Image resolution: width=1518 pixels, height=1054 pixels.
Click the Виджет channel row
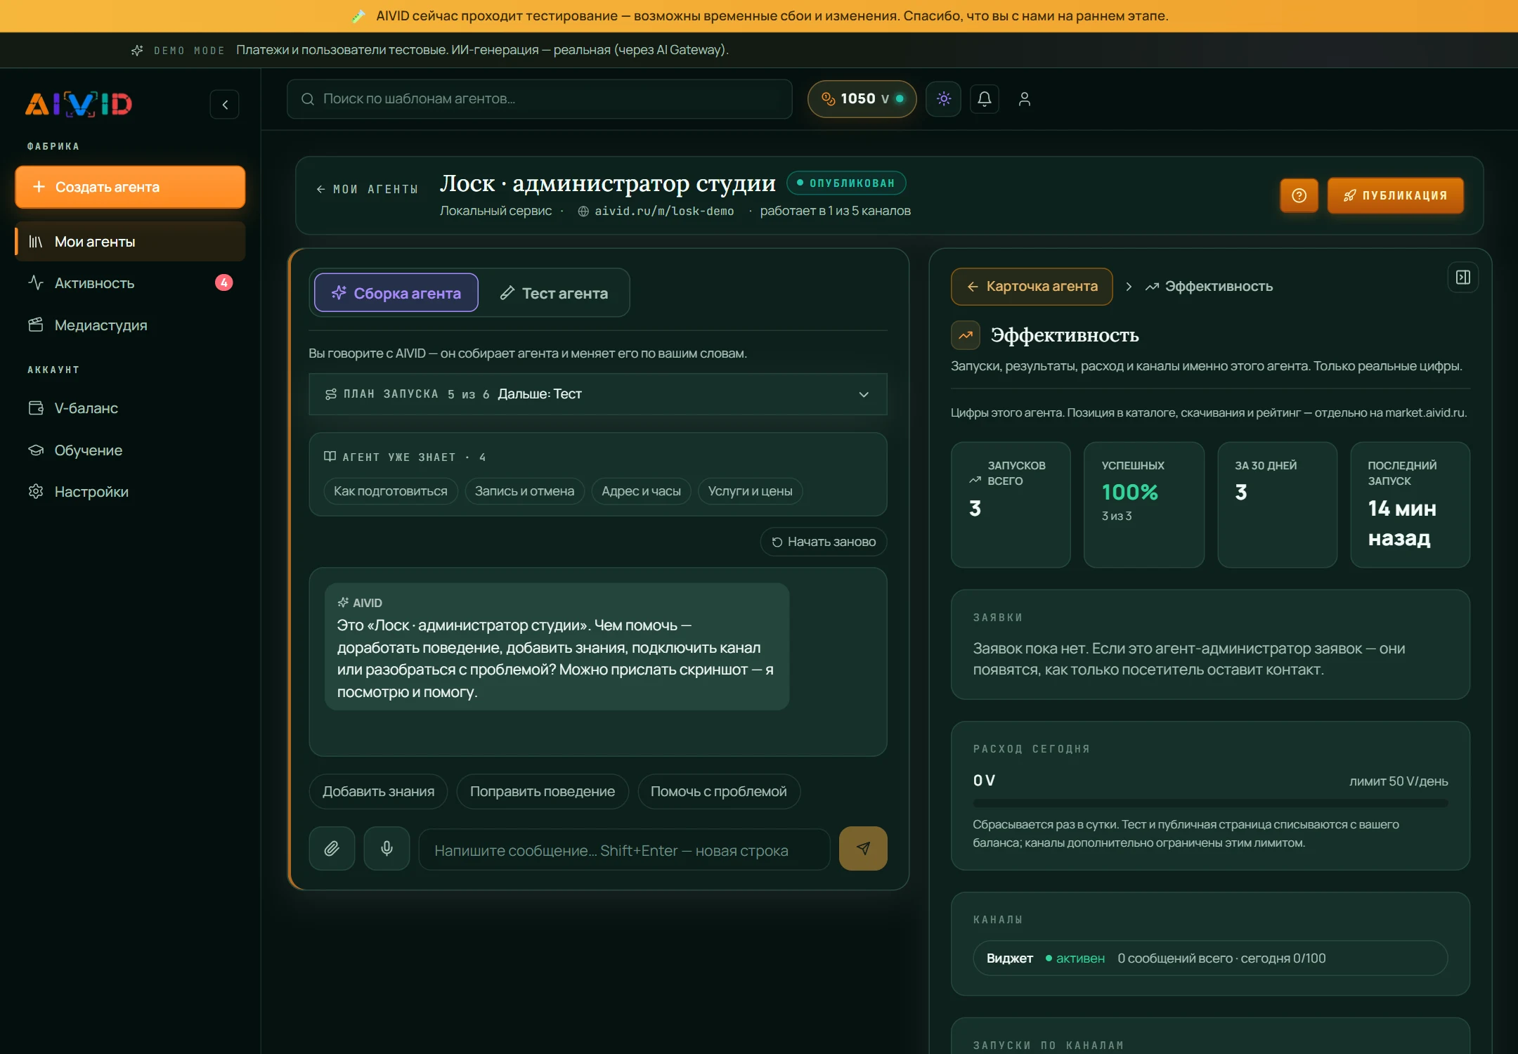1210,958
